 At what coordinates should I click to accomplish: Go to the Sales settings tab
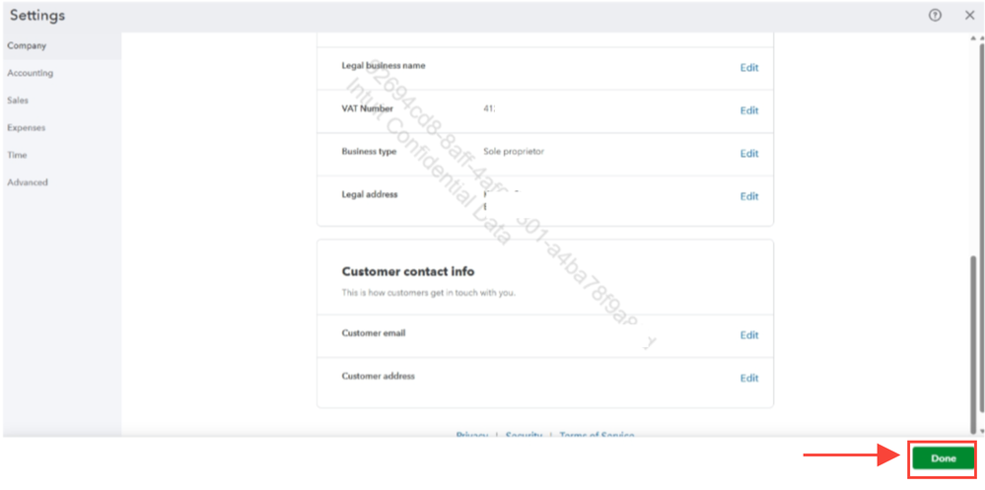pos(62,101)
